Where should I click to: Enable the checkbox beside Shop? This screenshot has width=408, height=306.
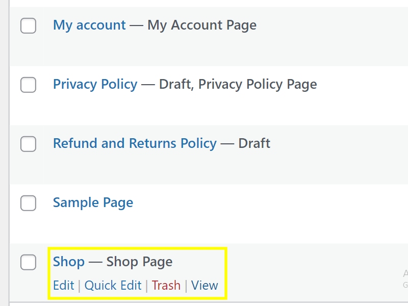[x=28, y=262]
